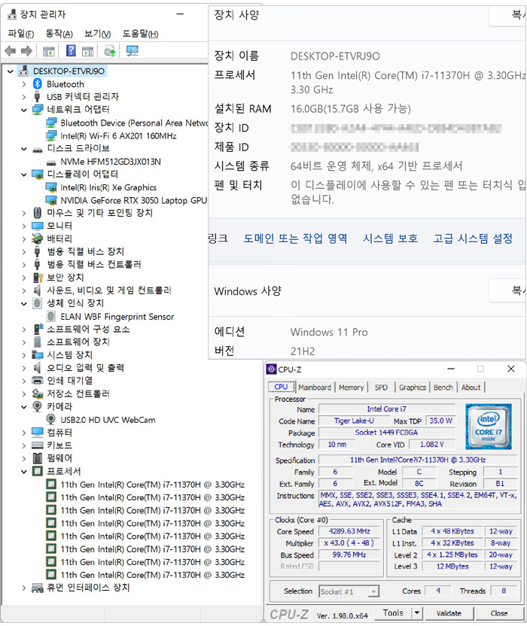Click the copy button beside Windows 사양
Viewport: 527px width, 626px height.
coord(507,290)
